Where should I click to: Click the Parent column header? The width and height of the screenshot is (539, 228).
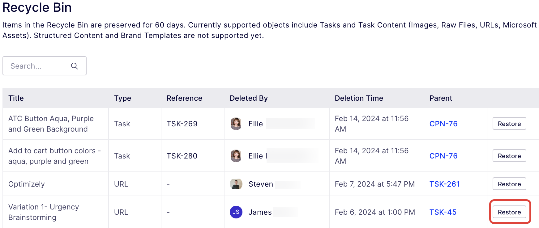pyautogui.click(x=441, y=98)
